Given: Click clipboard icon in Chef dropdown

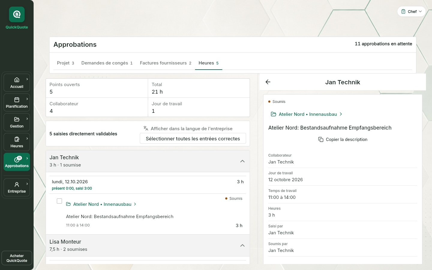Looking at the screenshot, I should (x=403, y=11).
